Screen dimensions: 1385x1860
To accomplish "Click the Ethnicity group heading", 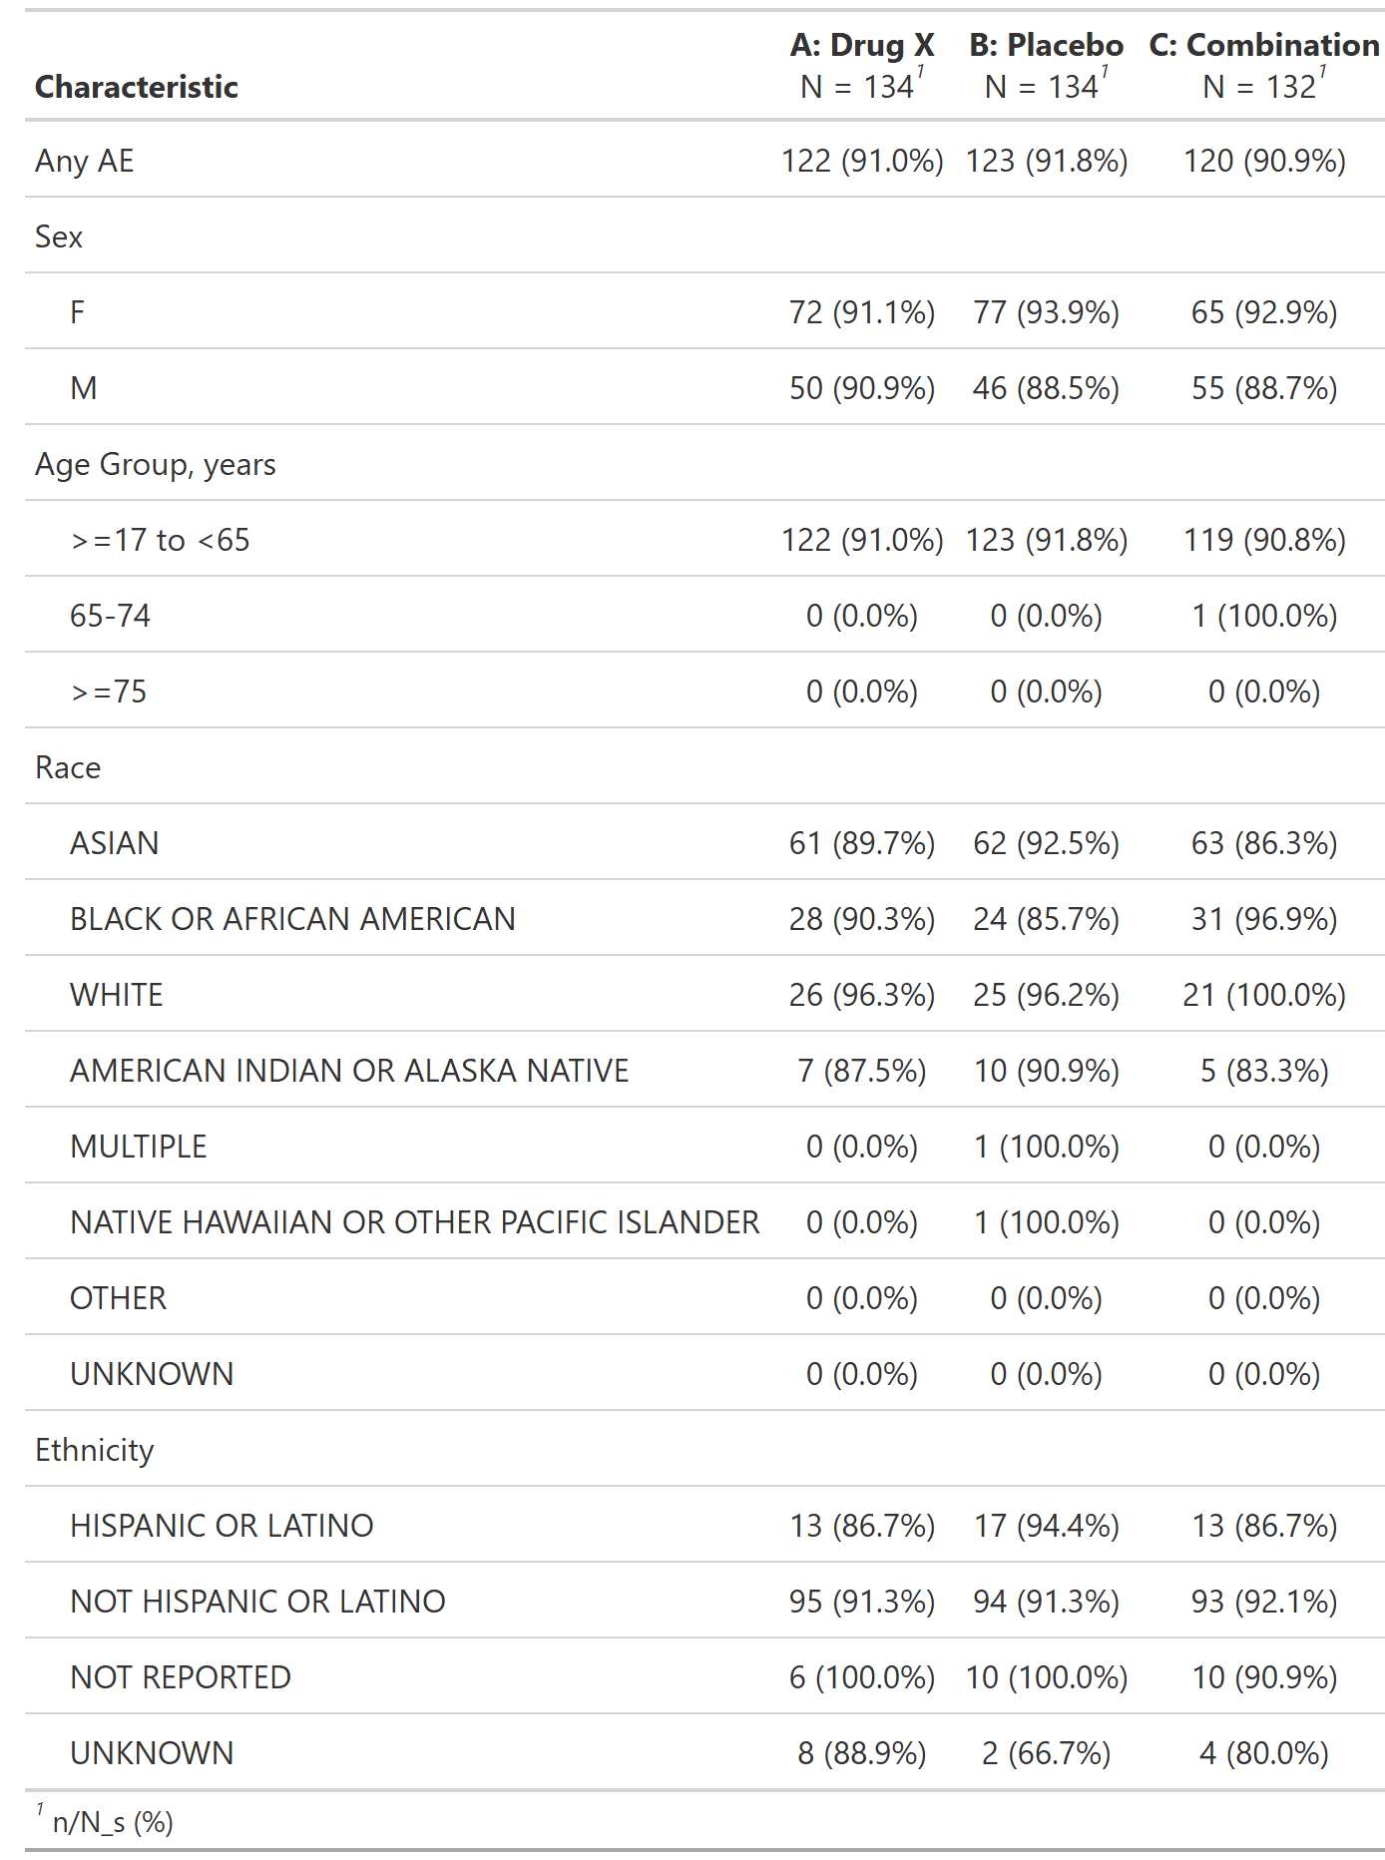I will pyautogui.click(x=95, y=1450).
